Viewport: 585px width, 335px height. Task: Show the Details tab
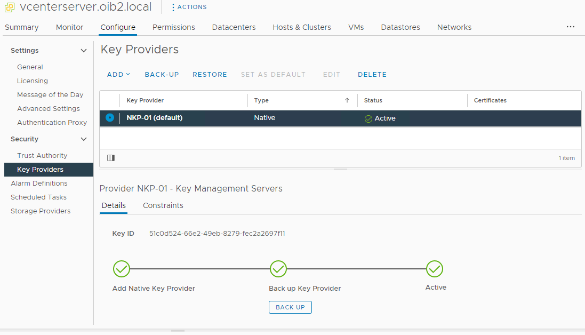click(114, 205)
